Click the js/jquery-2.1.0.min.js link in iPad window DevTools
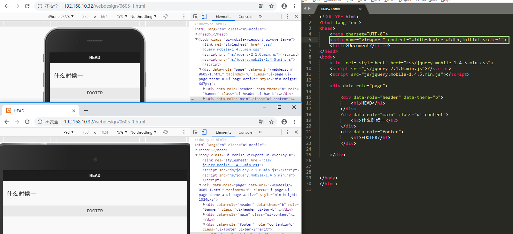The width and height of the screenshot is (513, 234). coord(253,170)
